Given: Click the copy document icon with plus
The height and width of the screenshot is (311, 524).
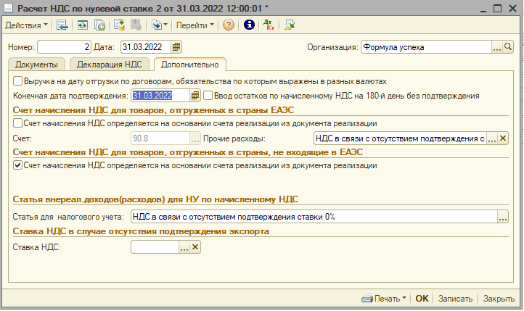Looking at the screenshot, I should click(99, 25).
